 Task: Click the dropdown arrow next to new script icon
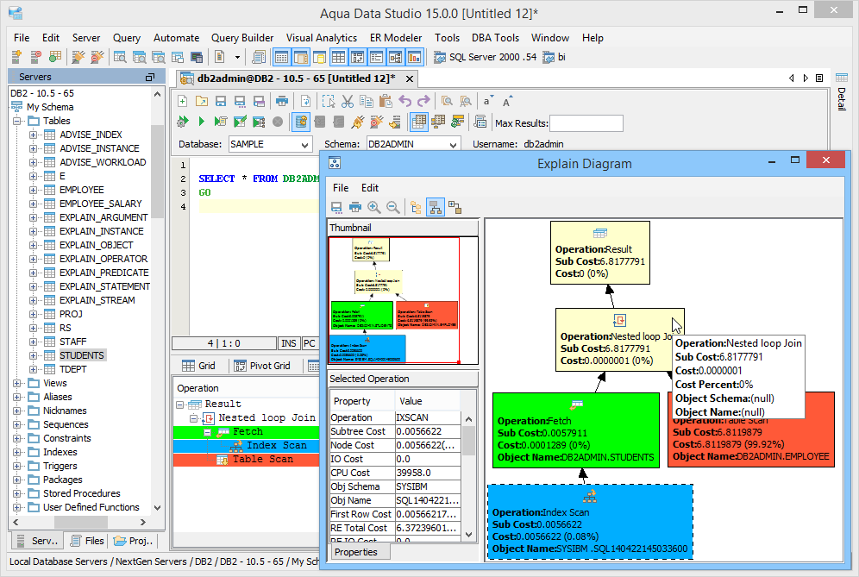(x=237, y=57)
